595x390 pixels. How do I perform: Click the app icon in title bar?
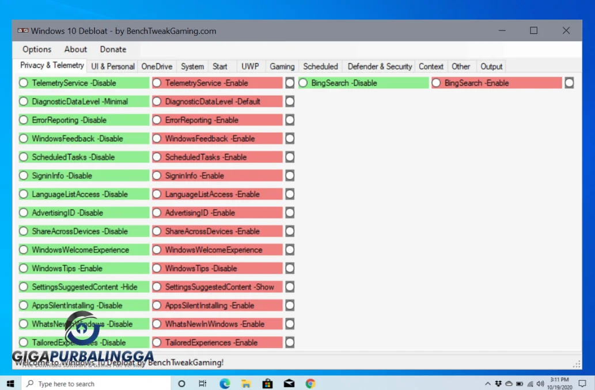click(23, 31)
